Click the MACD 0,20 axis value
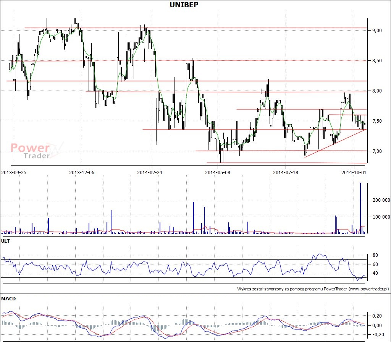This screenshot has width=391, height=342. (377, 316)
